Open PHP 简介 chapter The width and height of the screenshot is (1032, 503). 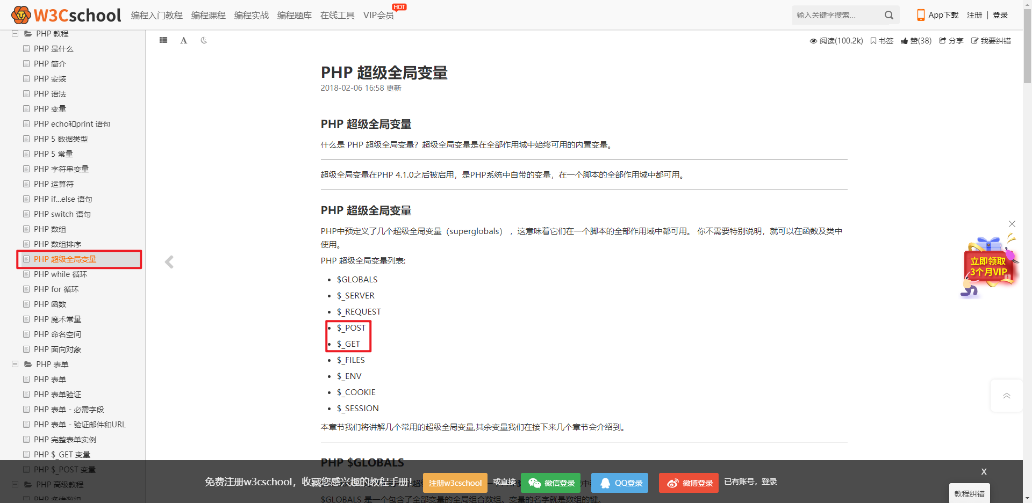point(50,64)
